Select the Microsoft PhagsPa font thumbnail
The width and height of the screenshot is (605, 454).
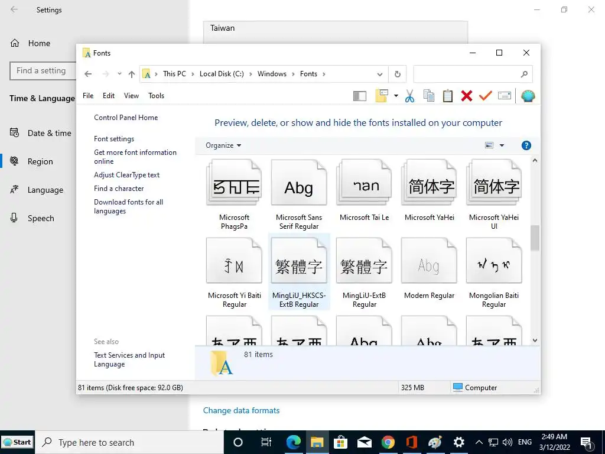[x=234, y=182]
